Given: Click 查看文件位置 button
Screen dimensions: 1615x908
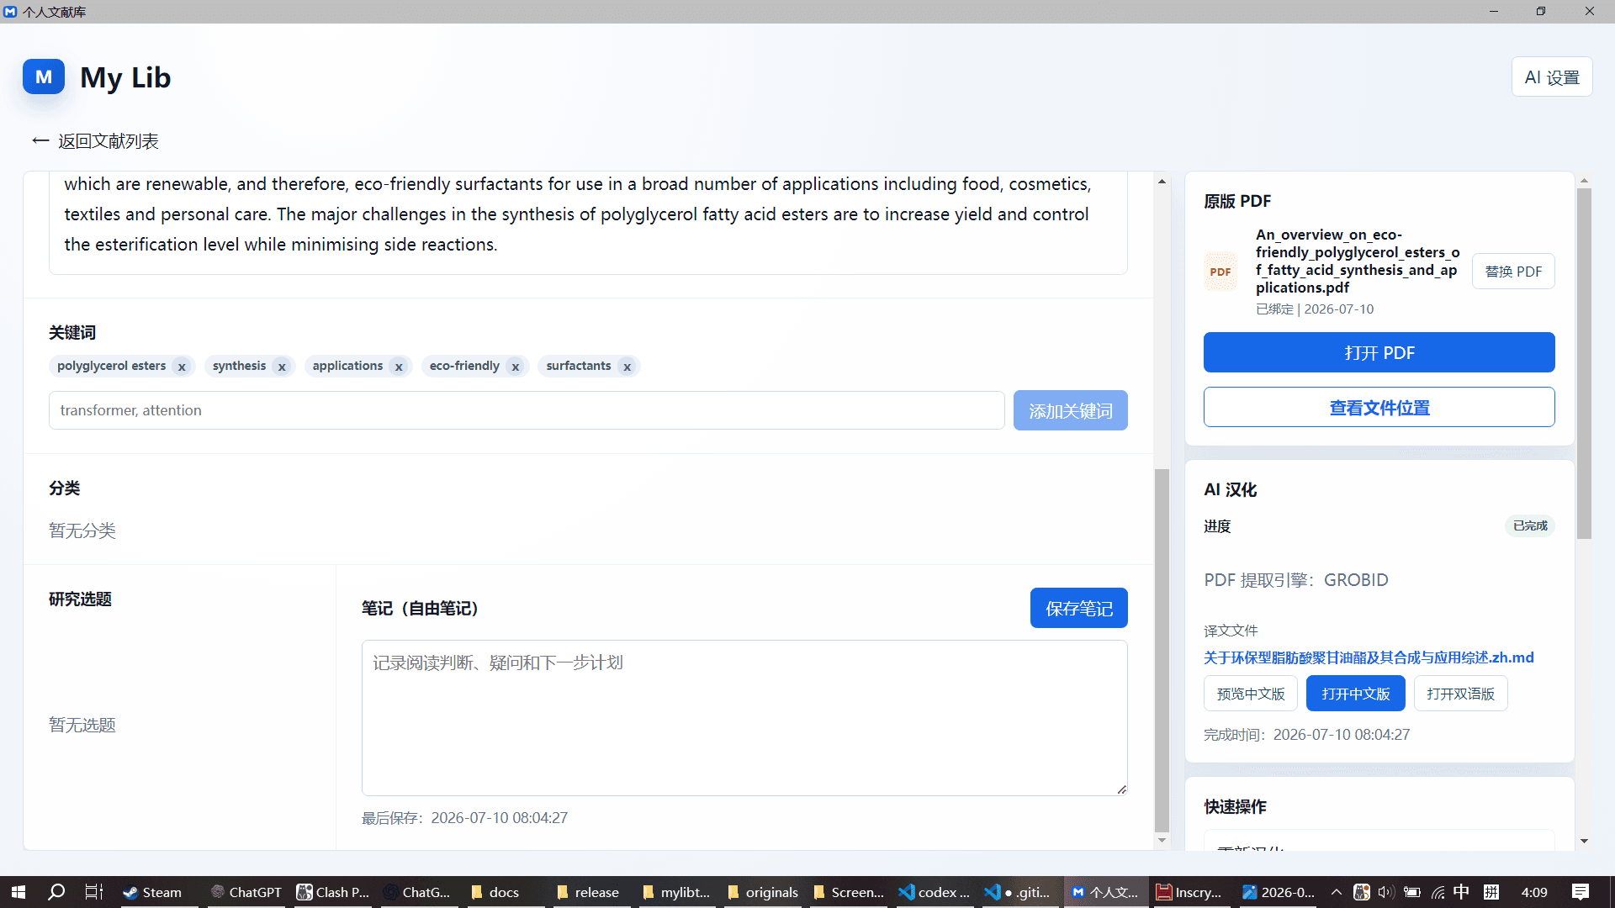Looking at the screenshot, I should point(1379,407).
